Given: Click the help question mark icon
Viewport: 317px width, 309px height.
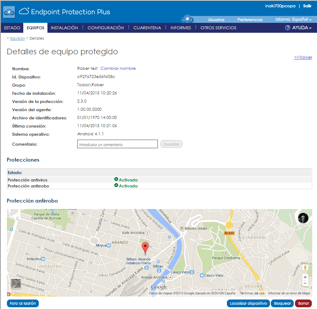Looking at the screenshot, I should pos(288,28).
